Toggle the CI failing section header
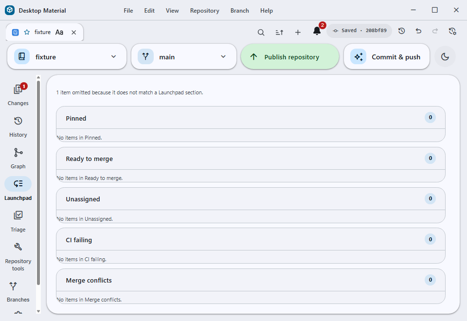The image size is (467, 321). pos(251,239)
